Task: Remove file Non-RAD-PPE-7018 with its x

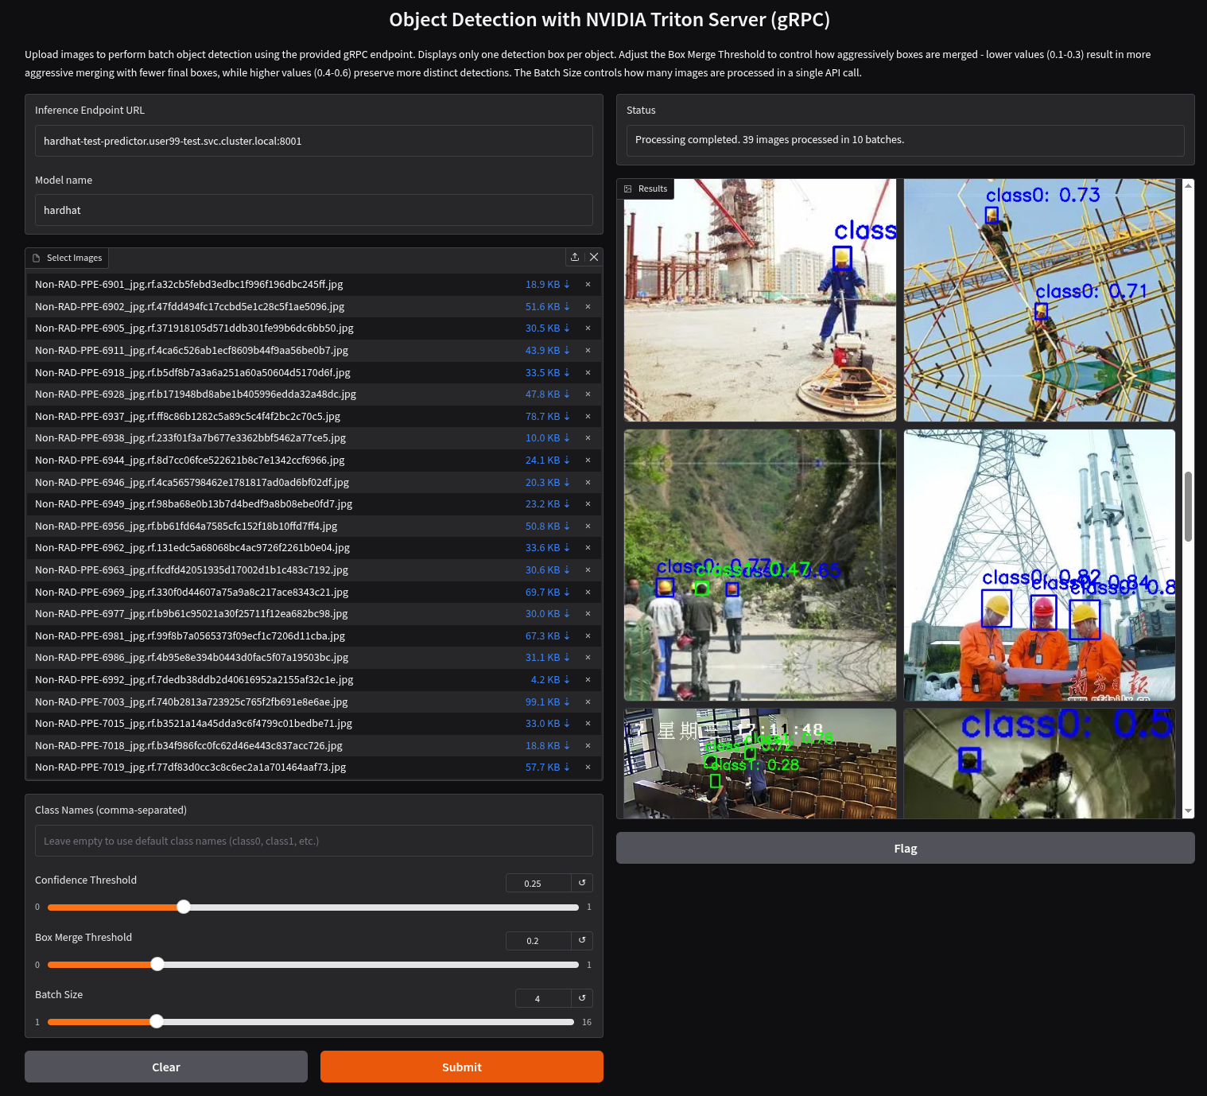Action: [588, 745]
